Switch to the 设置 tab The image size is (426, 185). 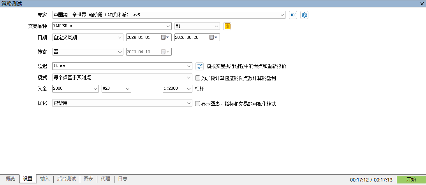point(28,179)
